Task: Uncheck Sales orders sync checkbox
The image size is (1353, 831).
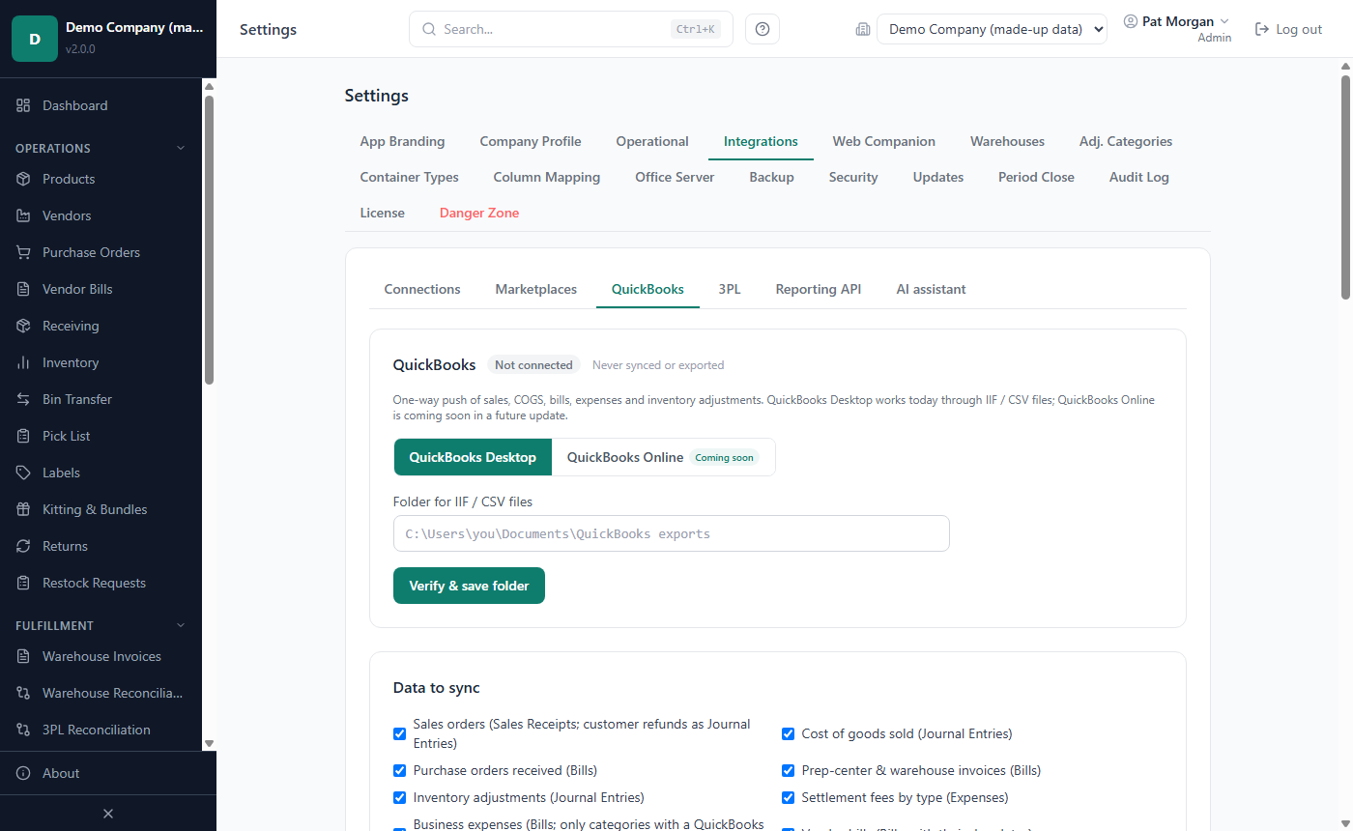Action: pyautogui.click(x=399, y=733)
